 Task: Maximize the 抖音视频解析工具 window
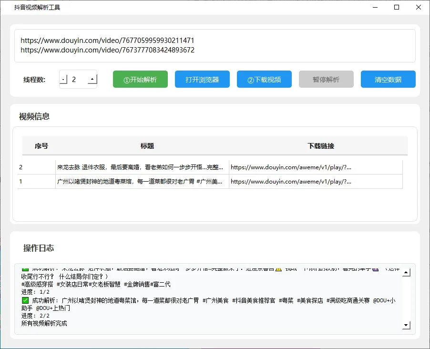pos(397,7)
